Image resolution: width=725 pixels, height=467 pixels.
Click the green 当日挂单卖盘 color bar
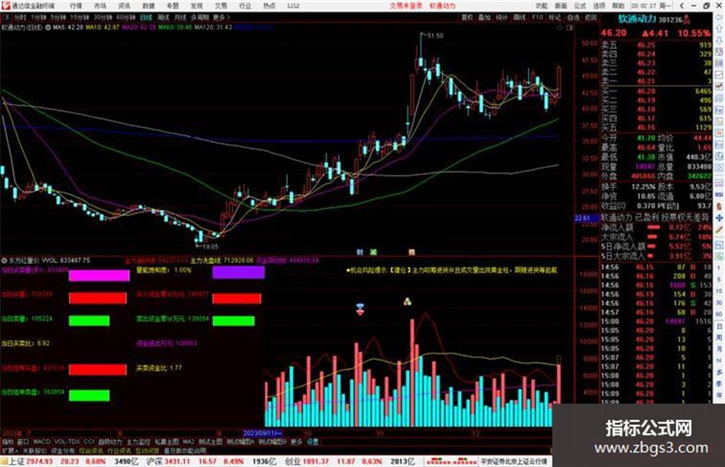tap(89, 396)
